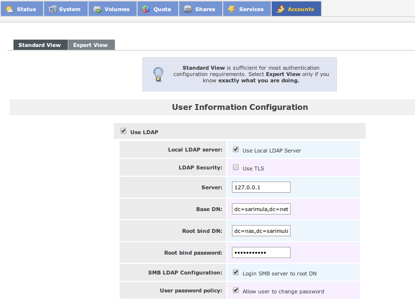Enable the Use TLS checkbox
This screenshot has width=415, height=305.
tap(236, 168)
